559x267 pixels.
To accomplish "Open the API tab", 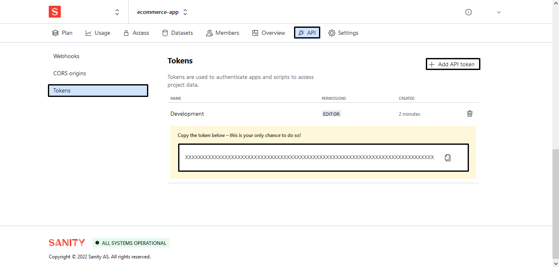I will tap(307, 33).
